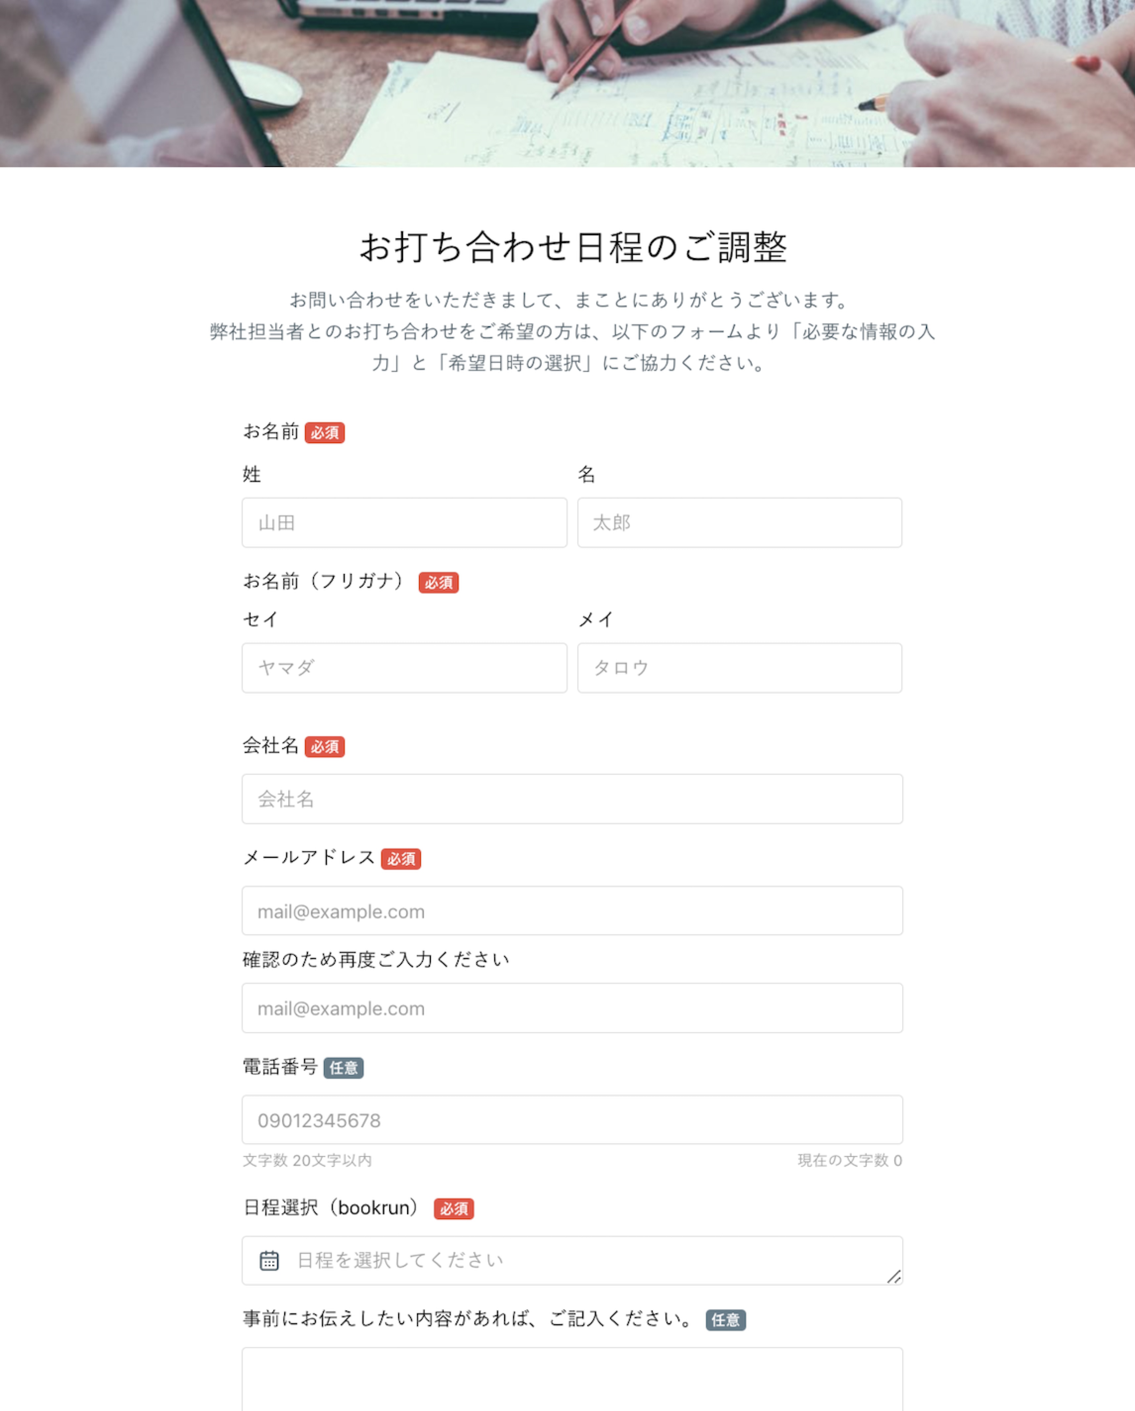Click the 必須 badge beside お名前
1135x1411 pixels.
point(325,433)
